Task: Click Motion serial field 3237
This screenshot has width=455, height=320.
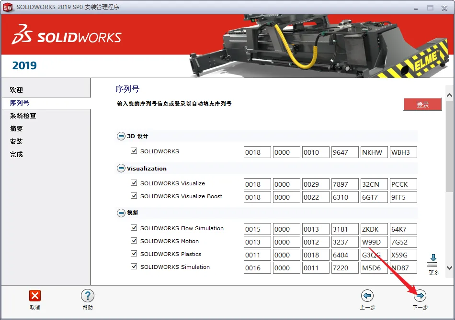Action: [x=345, y=242]
